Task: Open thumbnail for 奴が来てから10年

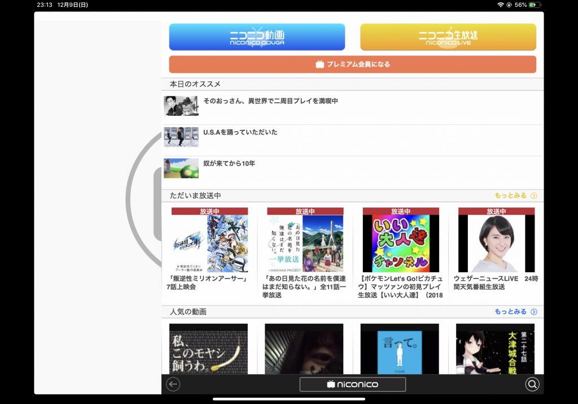Action: pos(181,168)
